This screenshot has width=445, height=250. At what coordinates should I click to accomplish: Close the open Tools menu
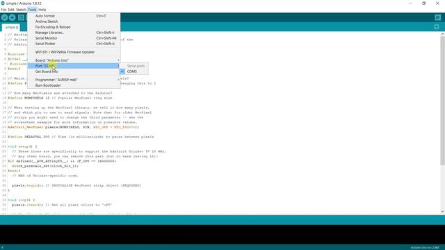(x=32, y=10)
